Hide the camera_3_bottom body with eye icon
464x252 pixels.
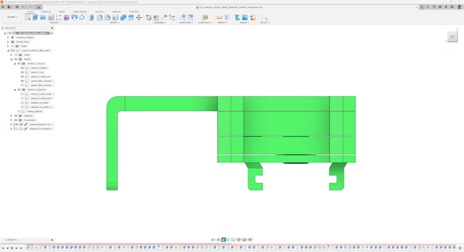pos(23,68)
